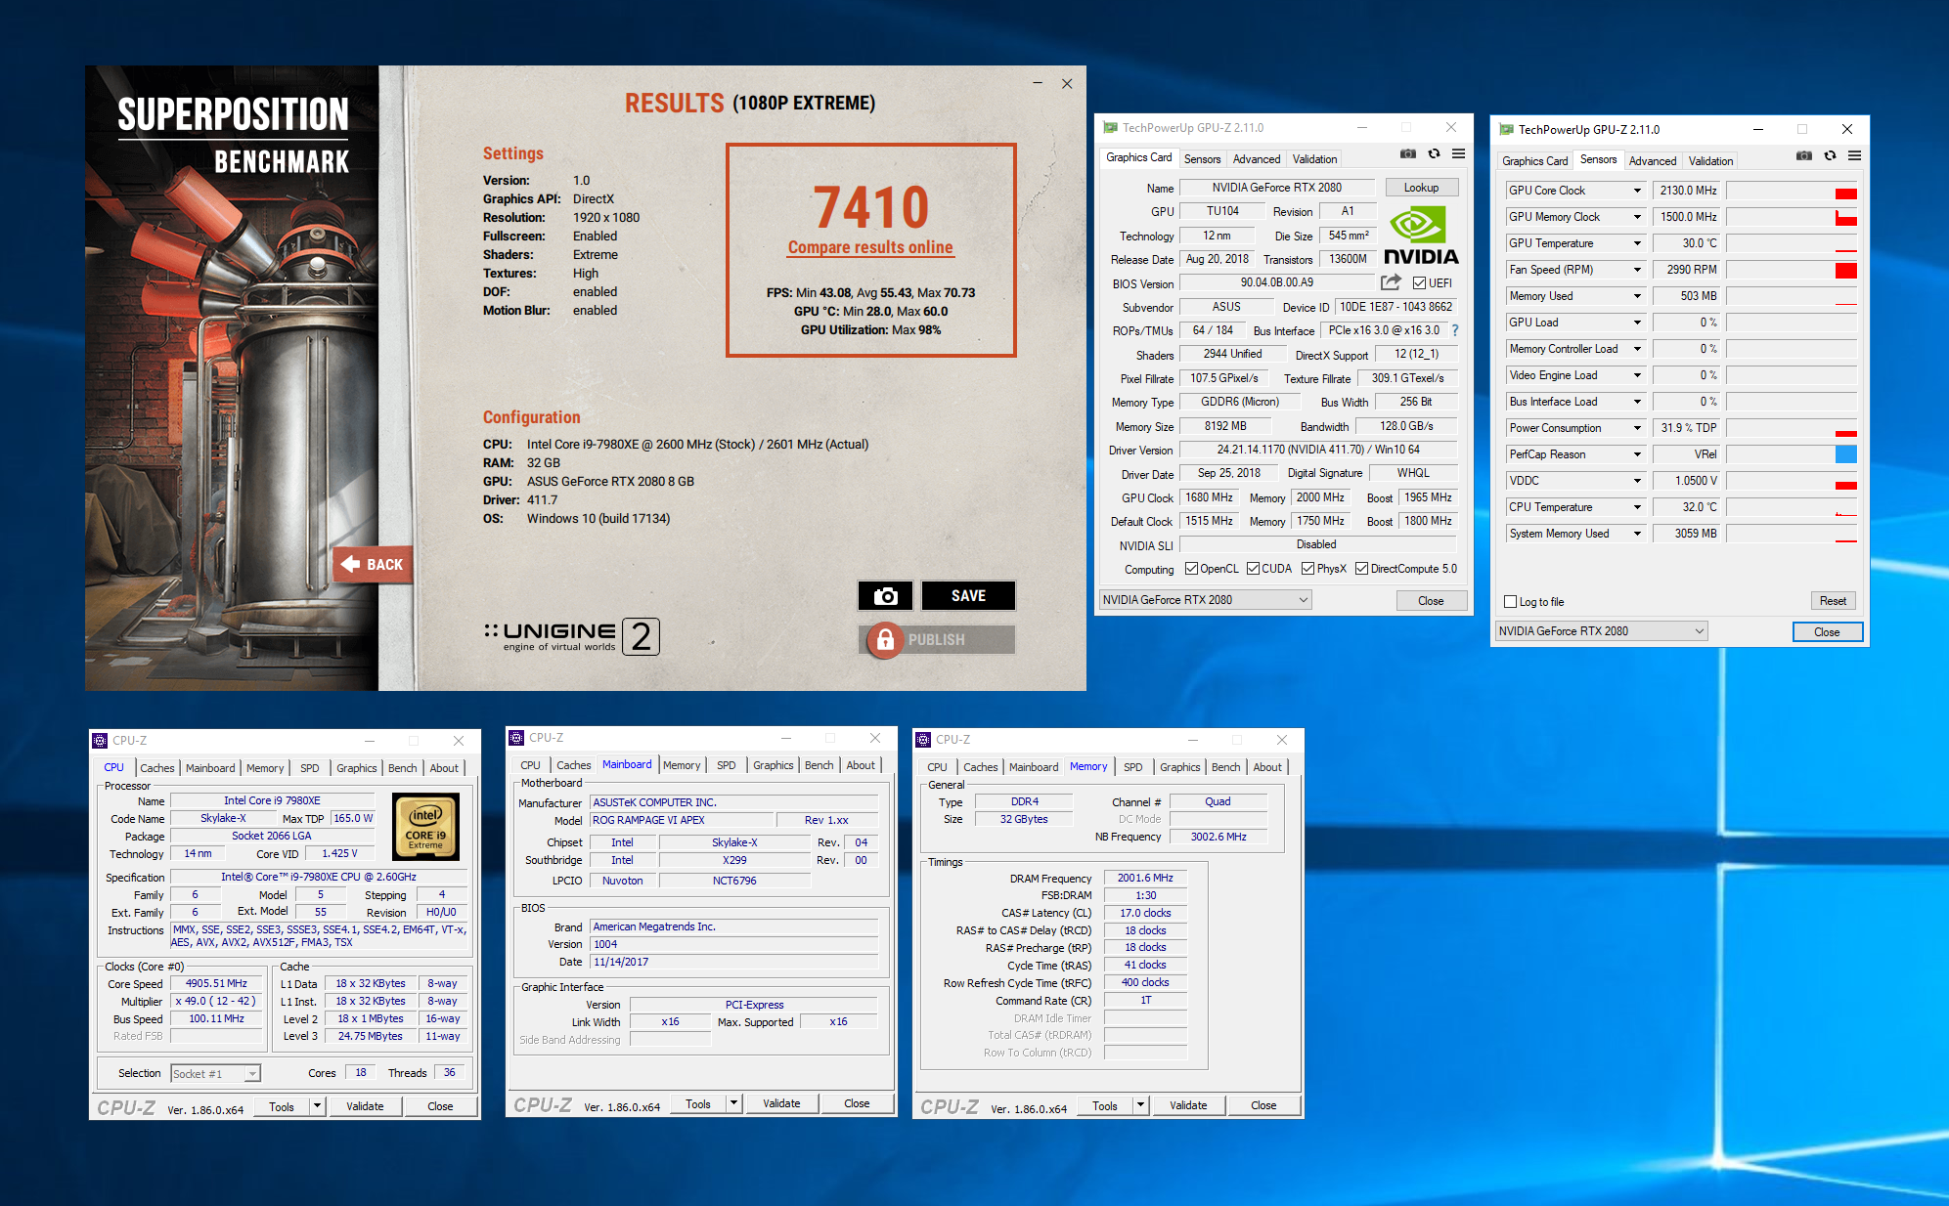Click the PUBLISH button in Superposition
The width and height of the screenshot is (1949, 1206).
(937, 640)
